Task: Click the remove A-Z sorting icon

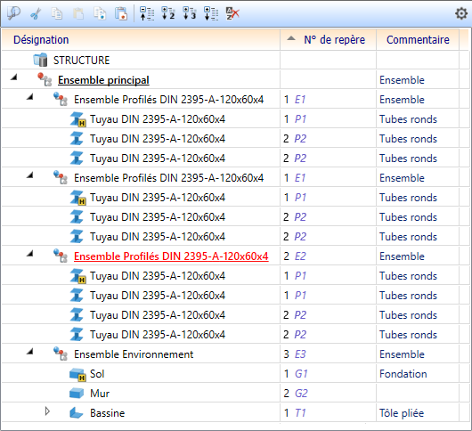Action: 232,13
